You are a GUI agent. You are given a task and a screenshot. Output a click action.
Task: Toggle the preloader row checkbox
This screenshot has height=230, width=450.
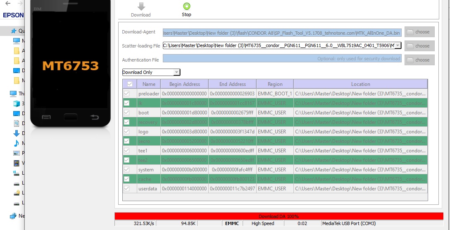126,93
